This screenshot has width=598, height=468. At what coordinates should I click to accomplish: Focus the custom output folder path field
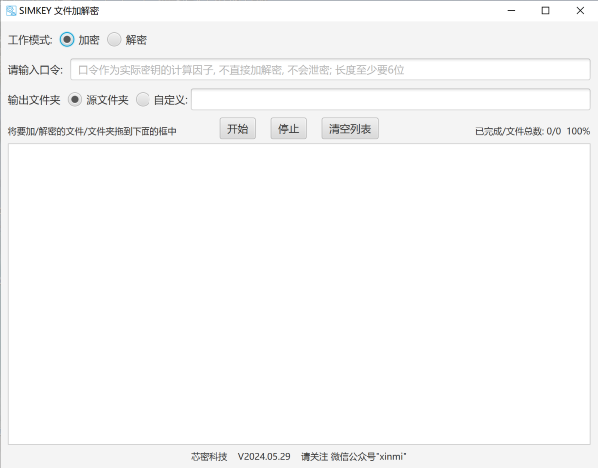pos(391,99)
